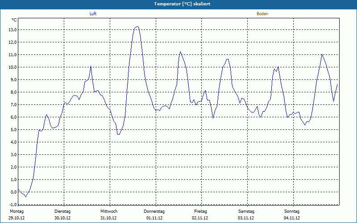Viewport: 357px width, 223px height.
Task: Click the date 30.10.12
Action: coord(62,218)
